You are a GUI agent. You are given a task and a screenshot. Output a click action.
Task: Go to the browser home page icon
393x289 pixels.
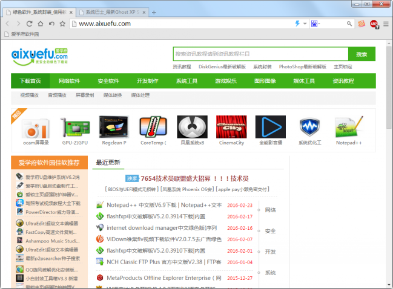(x=41, y=24)
